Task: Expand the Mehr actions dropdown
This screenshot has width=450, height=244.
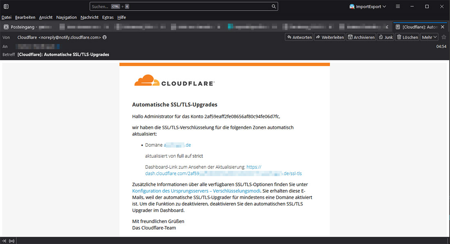Action: click(429, 37)
